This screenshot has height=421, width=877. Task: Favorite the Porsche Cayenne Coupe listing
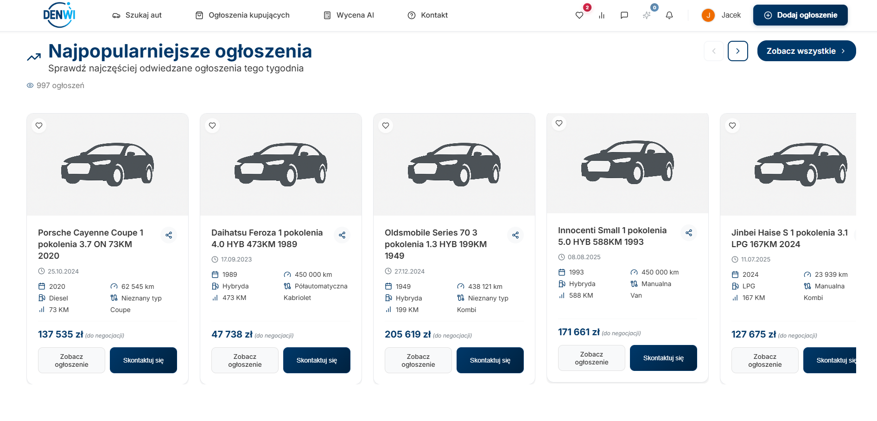point(39,126)
